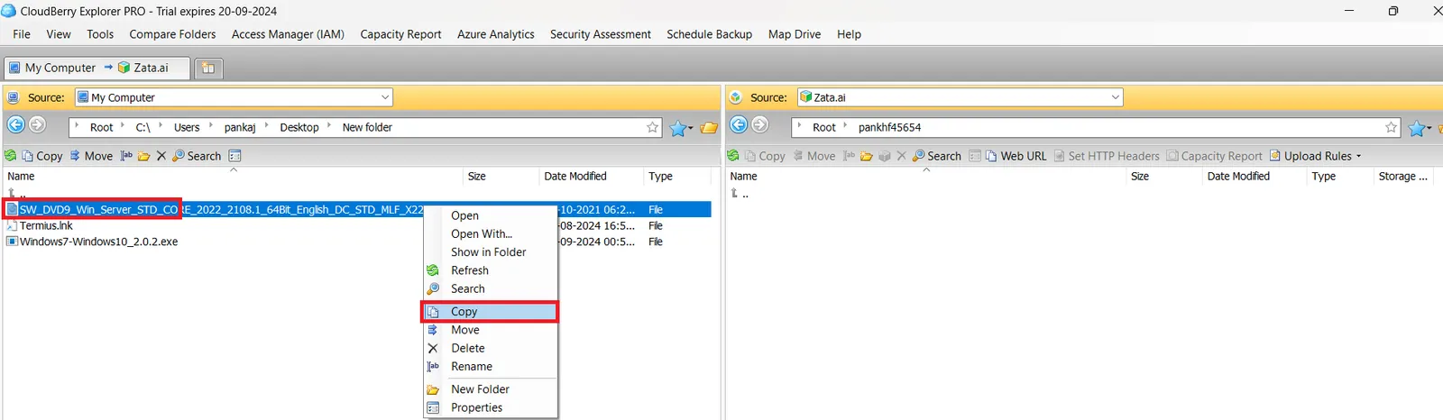Open the blue favorites star dropdown in right pane
Image resolution: width=1443 pixels, height=420 pixels.
pyautogui.click(x=1420, y=128)
